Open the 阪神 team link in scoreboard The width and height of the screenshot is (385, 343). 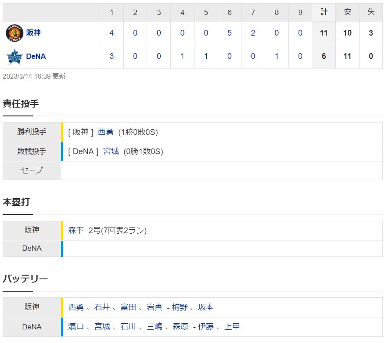click(33, 33)
